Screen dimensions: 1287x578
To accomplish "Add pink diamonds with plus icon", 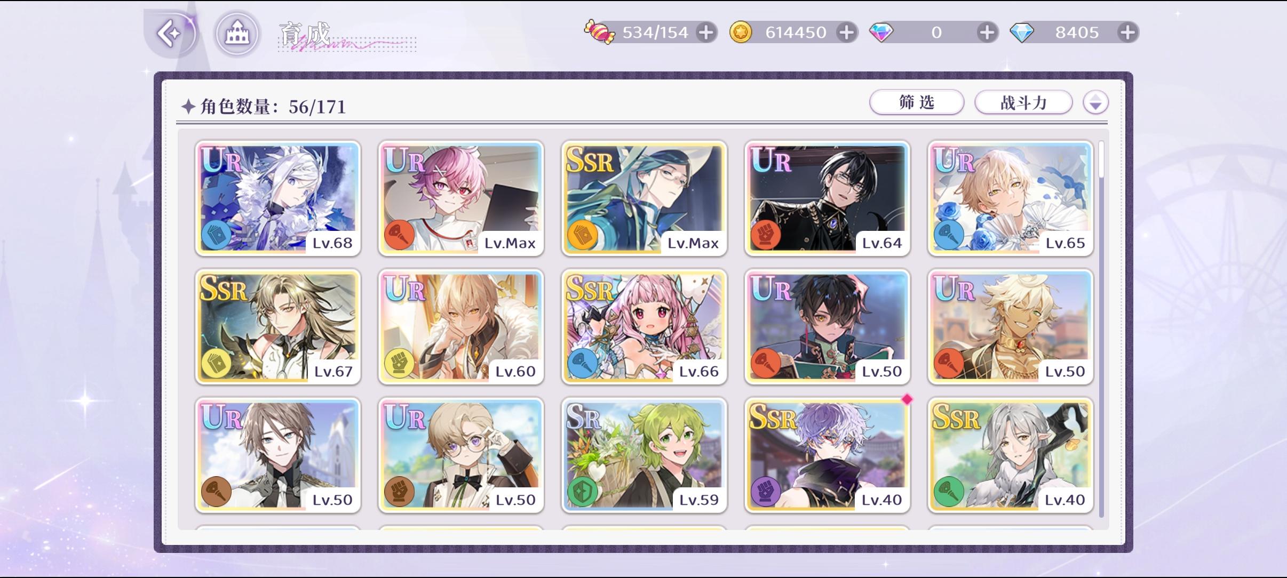I will pos(987,33).
